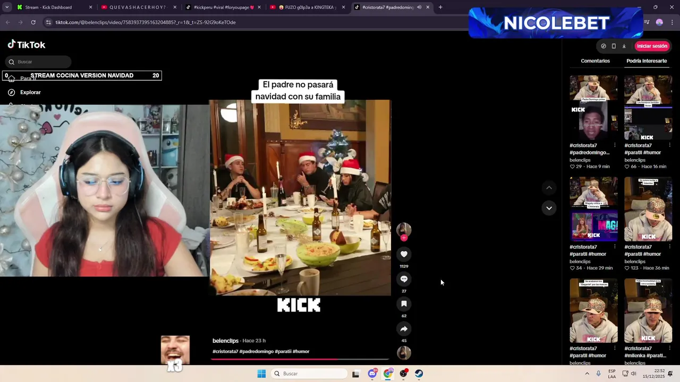
Task: Open a new browser tab
Action: (440, 7)
